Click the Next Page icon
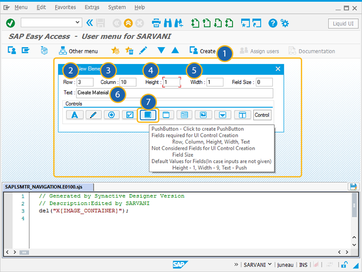Viewport: 362px width, 272px height. click(218, 23)
